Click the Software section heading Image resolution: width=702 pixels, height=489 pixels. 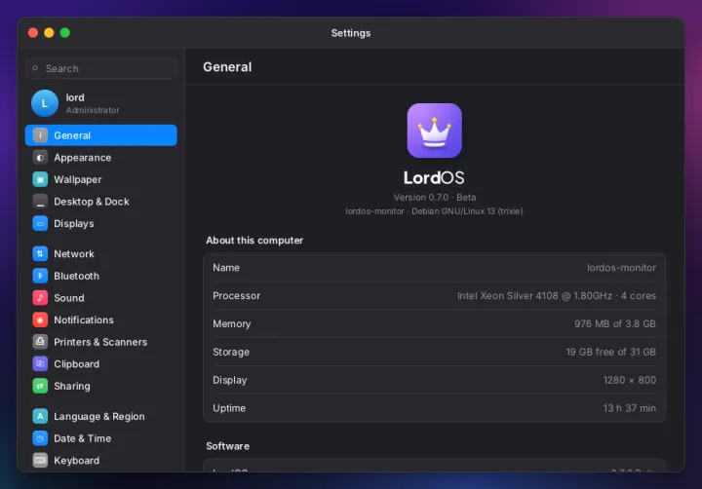pyautogui.click(x=227, y=446)
